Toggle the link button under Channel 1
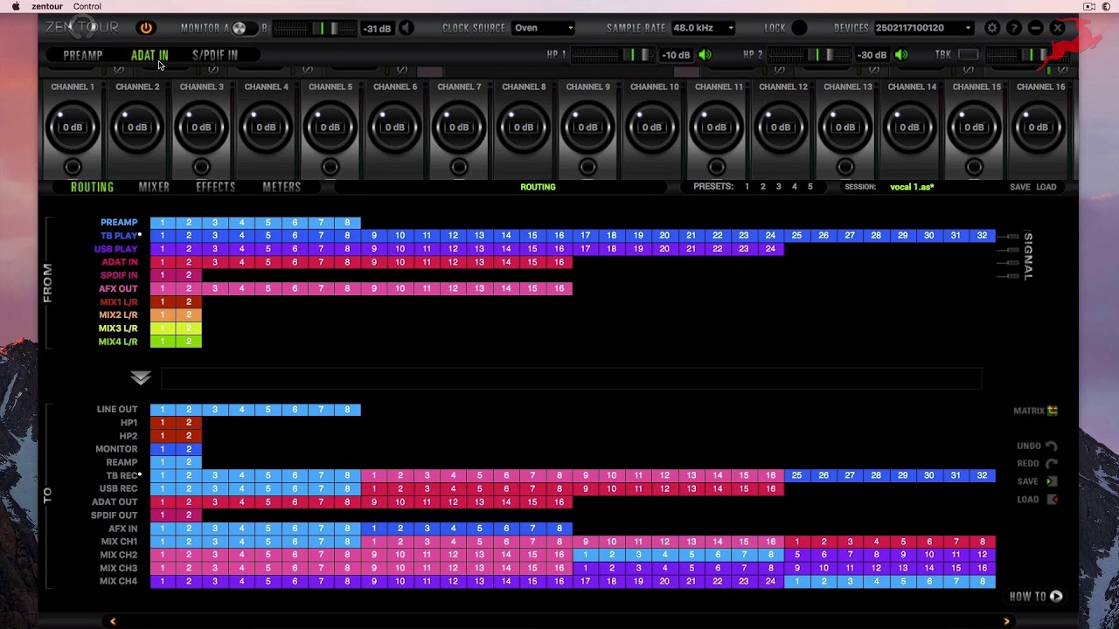This screenshot has height=629, width=1119. [x=73, y=167]
